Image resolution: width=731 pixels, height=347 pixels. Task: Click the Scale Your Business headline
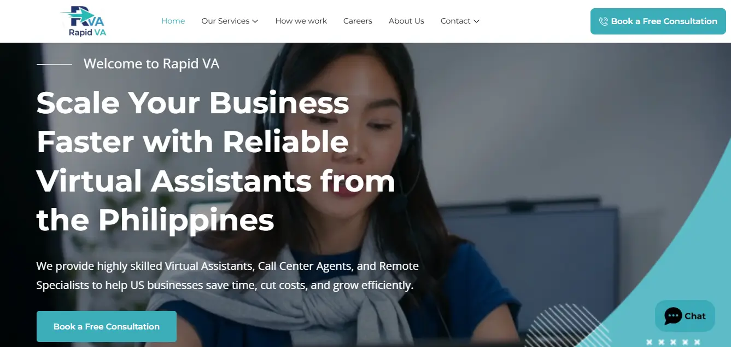tap(216, 161)
